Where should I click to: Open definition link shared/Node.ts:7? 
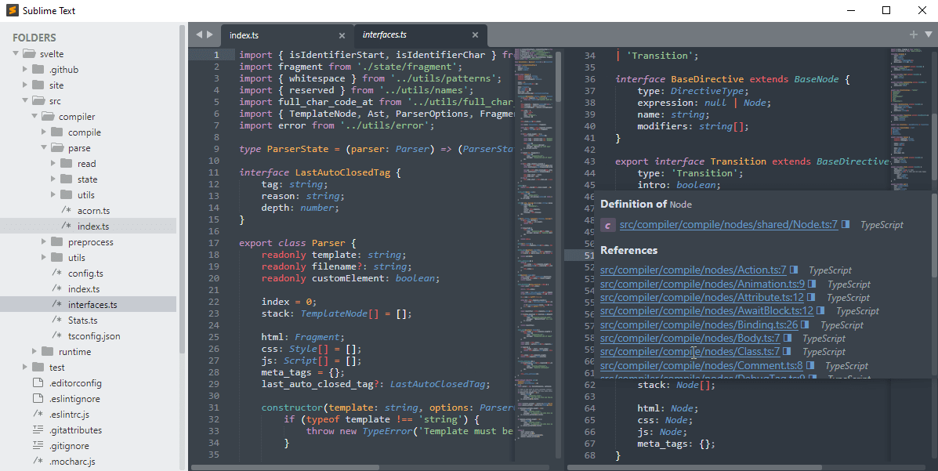(x=729, y=225)
